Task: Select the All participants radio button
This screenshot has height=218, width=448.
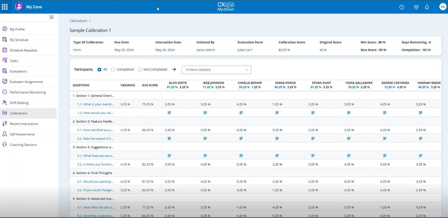Action: (99, 70)
